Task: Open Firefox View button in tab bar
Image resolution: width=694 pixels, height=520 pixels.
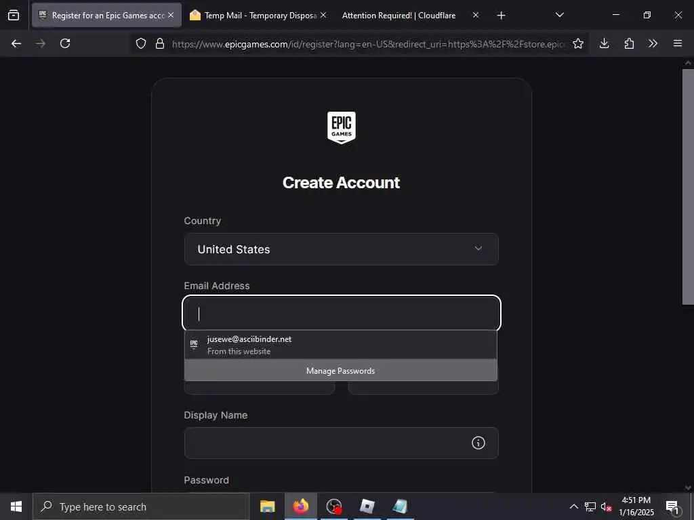Action: click(14, 15)
